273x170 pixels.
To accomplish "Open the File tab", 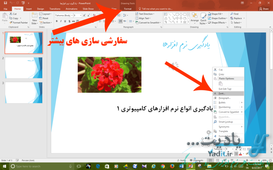I will coord(6,9).
